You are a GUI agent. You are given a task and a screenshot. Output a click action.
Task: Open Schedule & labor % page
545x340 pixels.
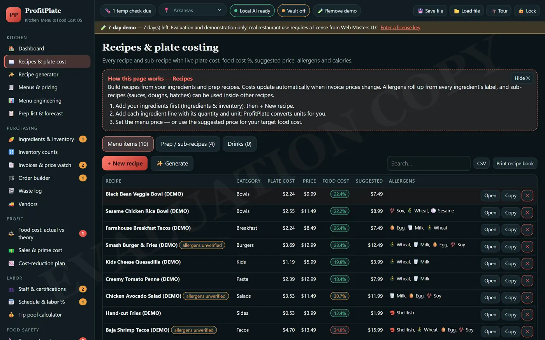point(47,302)
